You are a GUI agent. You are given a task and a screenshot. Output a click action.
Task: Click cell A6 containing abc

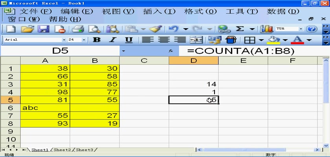(45, 108)
